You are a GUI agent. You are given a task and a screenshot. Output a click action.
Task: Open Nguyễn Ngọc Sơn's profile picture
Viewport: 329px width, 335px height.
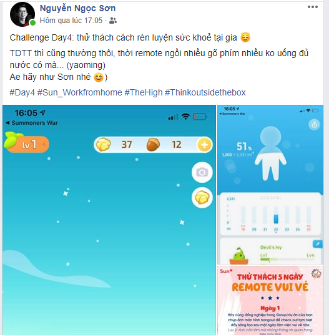(22, 14)
